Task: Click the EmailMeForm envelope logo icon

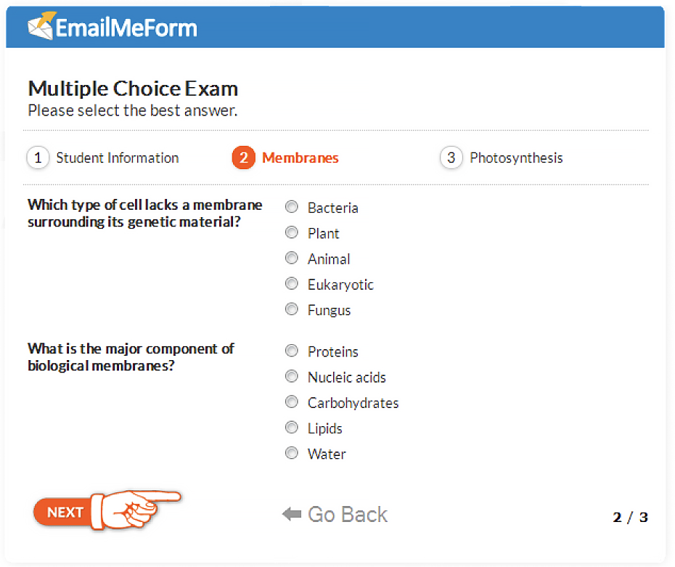Action: click(42, 26)
